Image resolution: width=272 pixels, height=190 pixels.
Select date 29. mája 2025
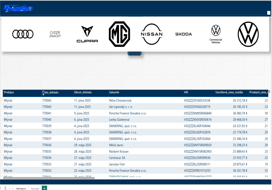tap(83, 145)
